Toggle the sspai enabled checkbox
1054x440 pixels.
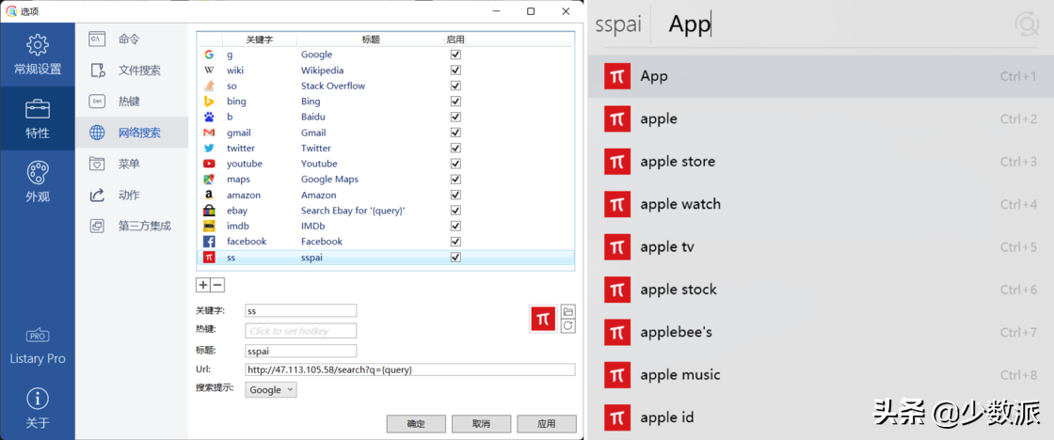[x=455, y=258]
